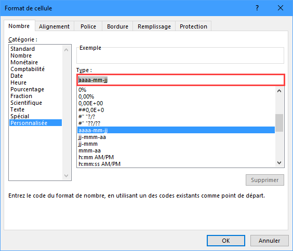Image resolution: width=293 pixels, height=251 pixels.
Task: Choose the ##0,0E+0 format code
Action: [x=176, y=110]
